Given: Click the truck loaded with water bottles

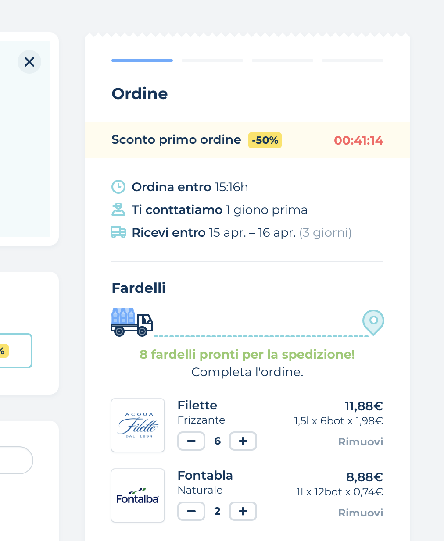Looking at the screenshot, I should point(131,322).
